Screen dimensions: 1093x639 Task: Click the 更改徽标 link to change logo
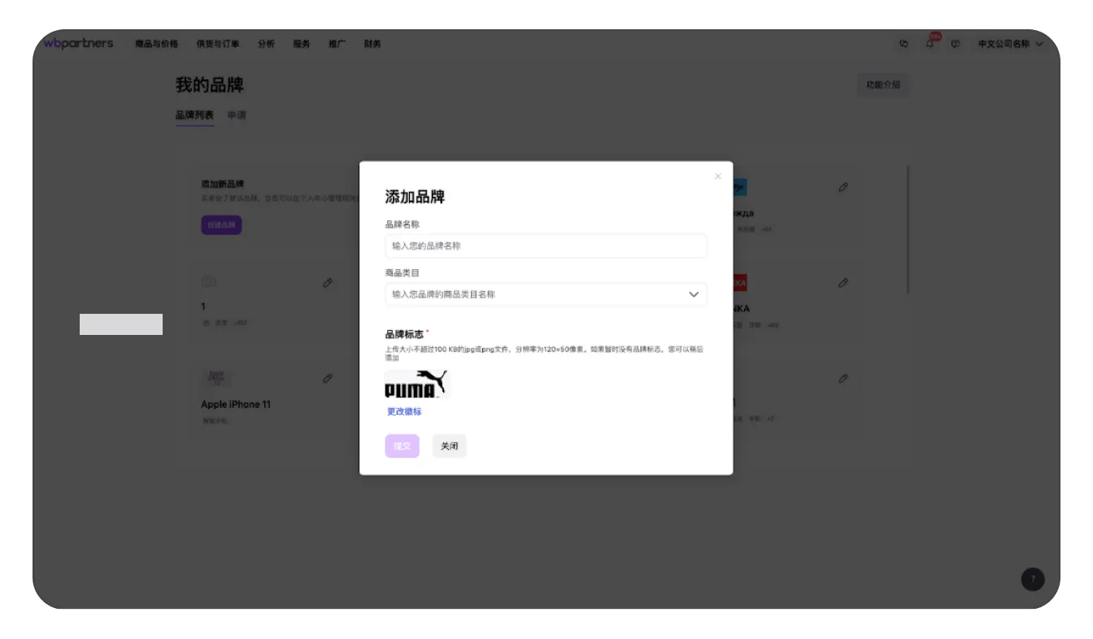[403, 412]
